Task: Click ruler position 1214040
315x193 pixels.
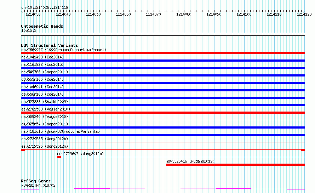Action: click(x=63, y=14)
